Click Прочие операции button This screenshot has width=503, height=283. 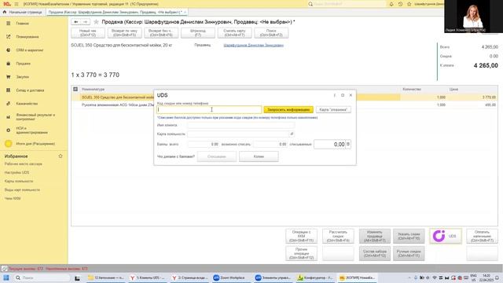pyautogui.click(x=301, y=253)
